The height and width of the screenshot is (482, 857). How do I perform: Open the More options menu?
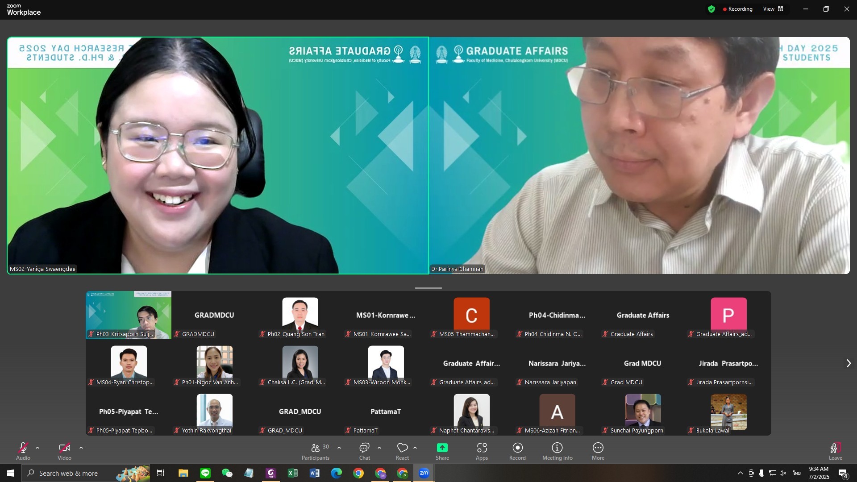coord(598,448)
